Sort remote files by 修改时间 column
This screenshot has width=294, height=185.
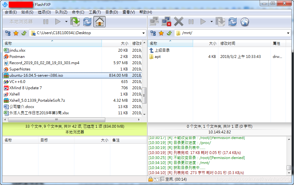[x=244, y=44]
